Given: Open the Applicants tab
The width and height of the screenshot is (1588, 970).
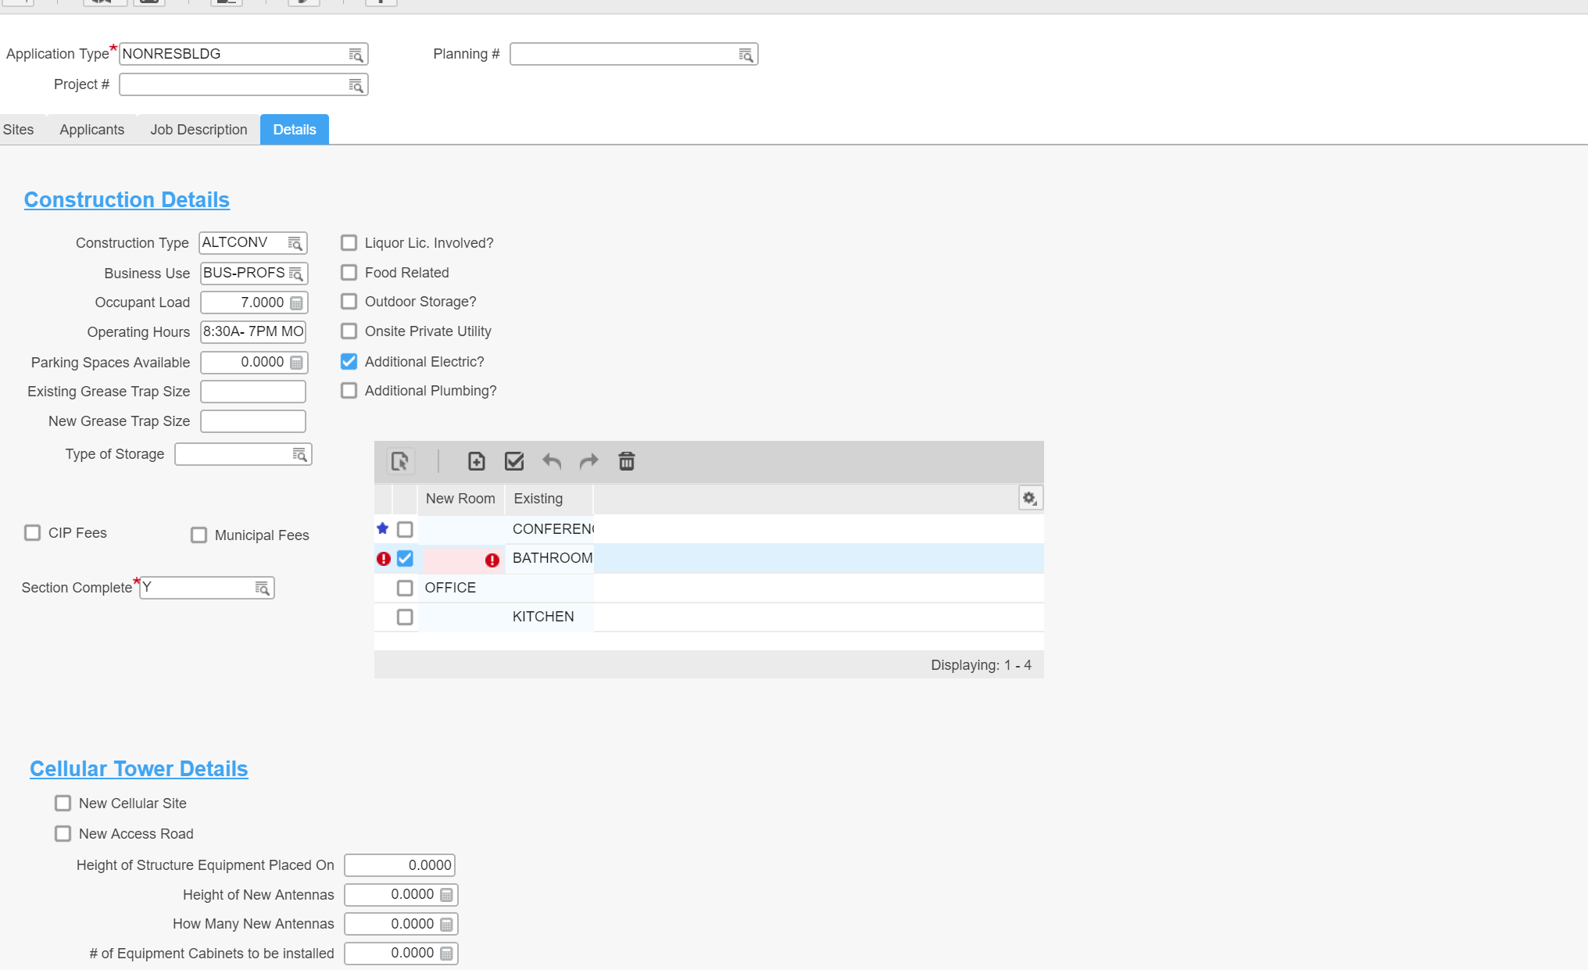Looking at the screenshot, I should pos(91,130).
